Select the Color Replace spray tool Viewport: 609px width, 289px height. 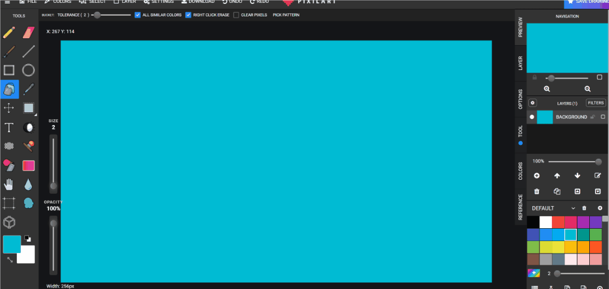tap(9, 165)
